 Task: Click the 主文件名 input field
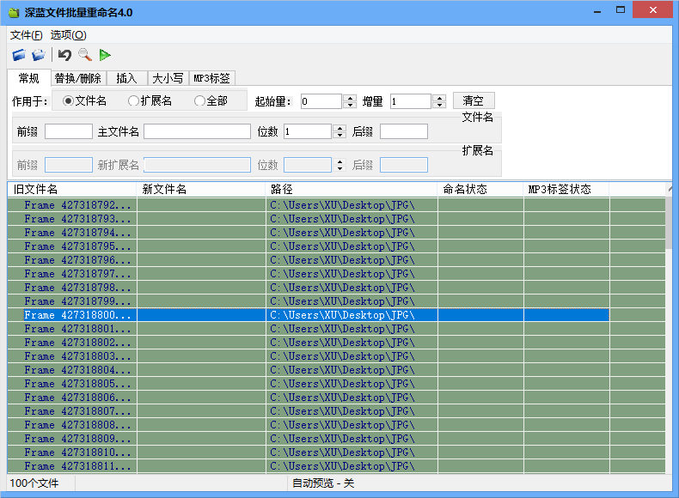pos(197,131)
